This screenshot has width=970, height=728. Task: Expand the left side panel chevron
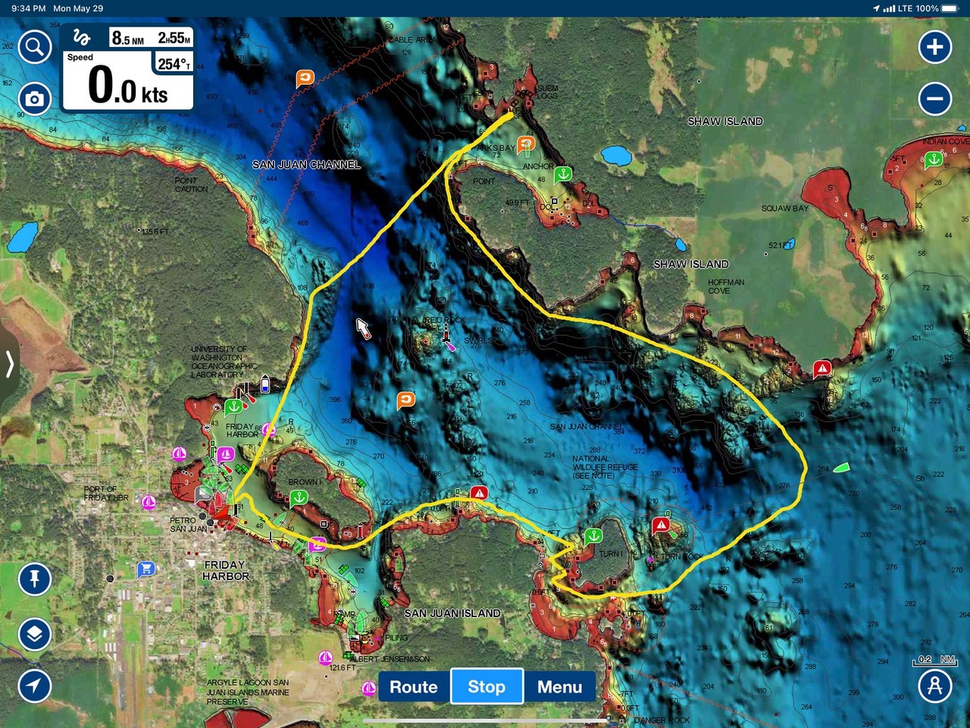(x=9, y=364)
